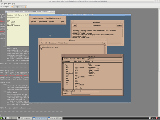Open the Tabs menu in the mc terminal
Viewport: 160px width, 120px height.
point(9,4)
